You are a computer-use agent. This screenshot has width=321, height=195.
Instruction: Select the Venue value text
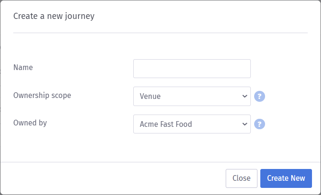click(x=150, y=97)
